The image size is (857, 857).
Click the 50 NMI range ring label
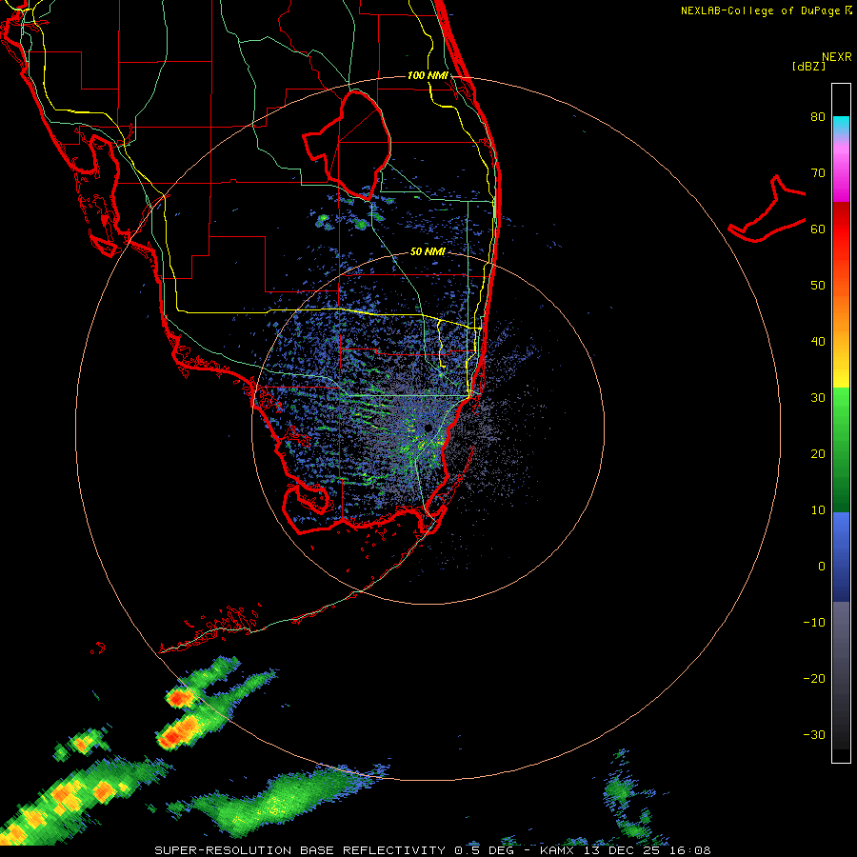tap(428, 252)
